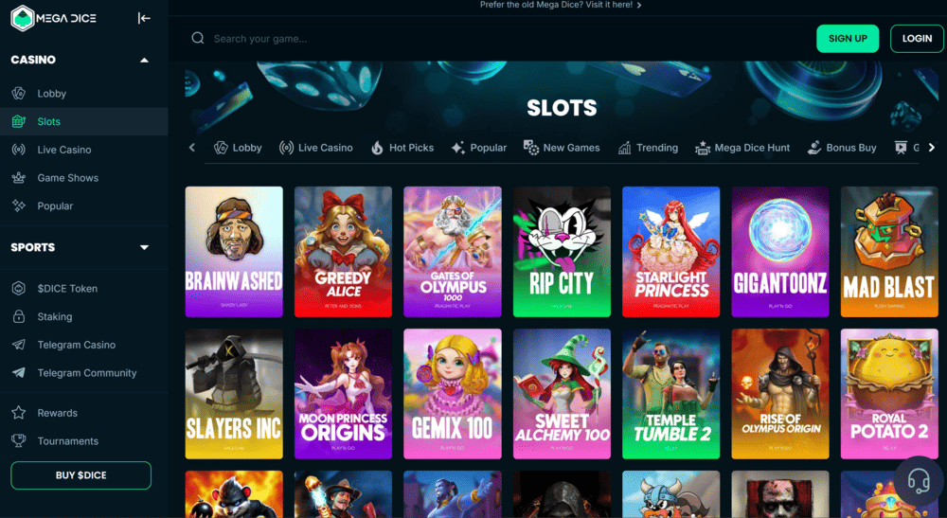Click the Game Shows crown icon
This screenshot has height=518, width=947.
(19, 177)
